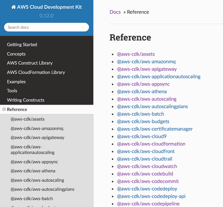Select @aws-cdk/aws-athena in sidebar tree
223x207 pixels.
(33, 171)
